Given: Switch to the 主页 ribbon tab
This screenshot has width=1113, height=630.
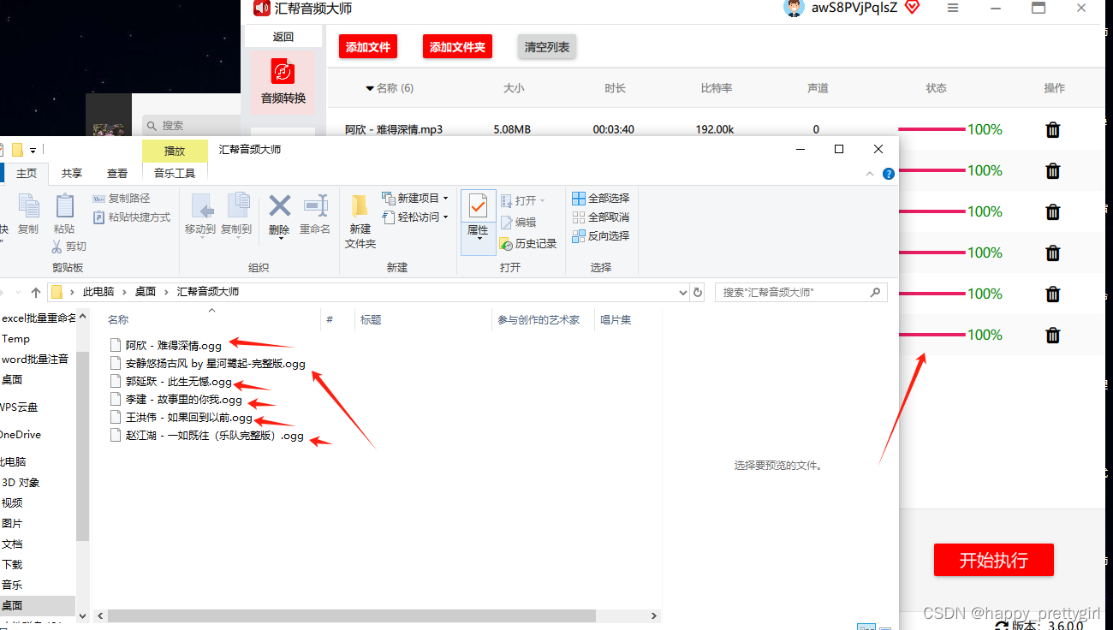Looking at the screenshot, I should tap(27, 173).
